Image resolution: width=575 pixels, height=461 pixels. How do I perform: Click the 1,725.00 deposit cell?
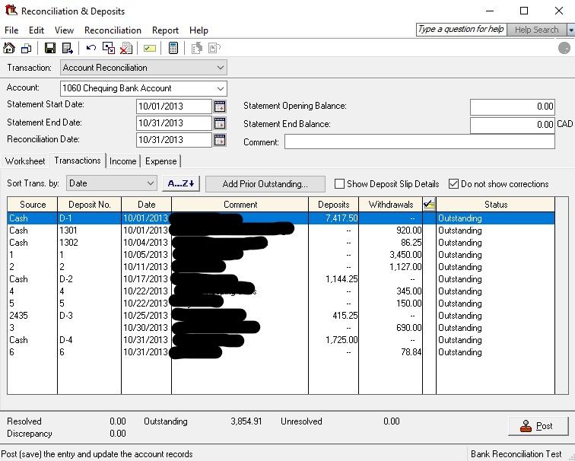pyautogui.click(x=333, y=339)
